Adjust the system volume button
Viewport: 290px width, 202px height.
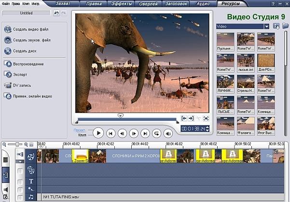(x=168, y=133)
